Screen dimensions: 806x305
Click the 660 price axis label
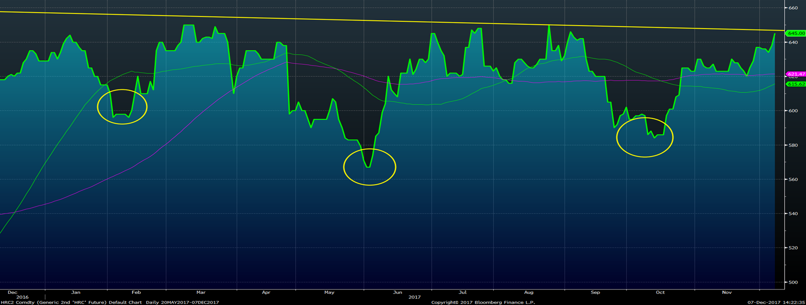[x=793, y=8]
